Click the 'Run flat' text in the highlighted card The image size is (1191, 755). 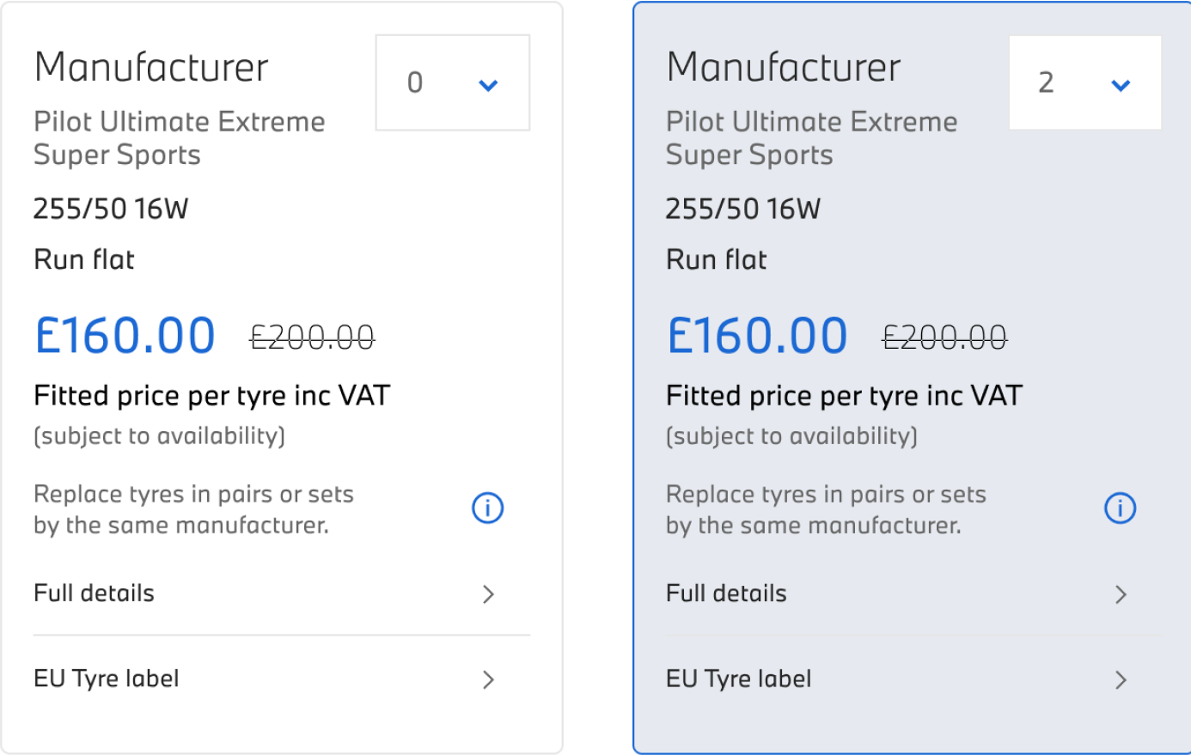[716, 259]
